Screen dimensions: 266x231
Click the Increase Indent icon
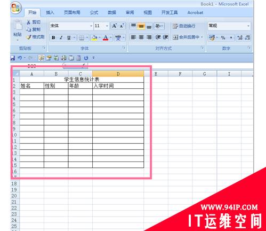tap(165, 37)
